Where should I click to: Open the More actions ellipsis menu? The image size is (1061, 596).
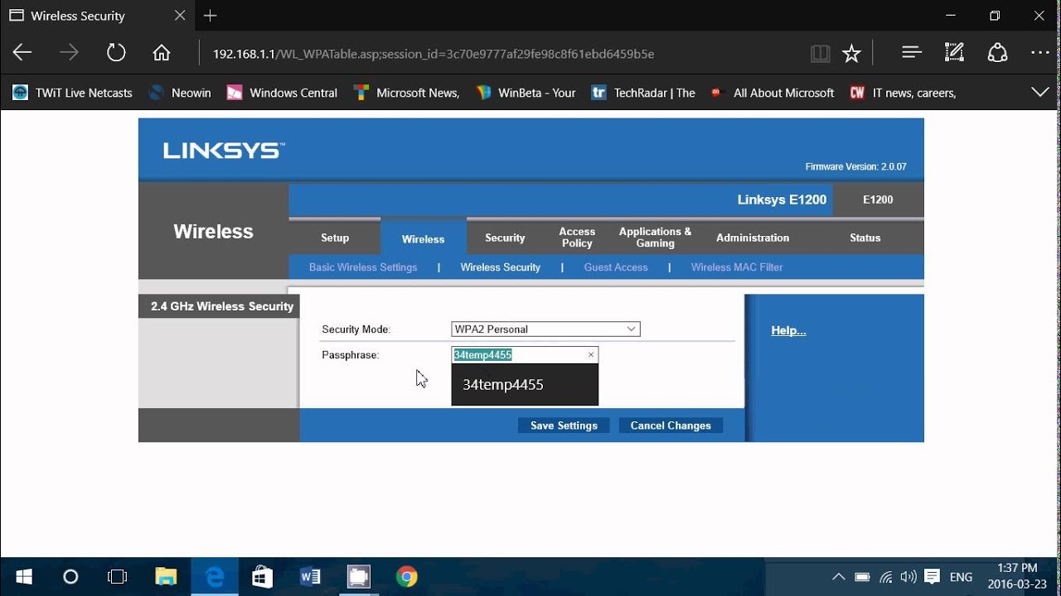coord(1040,53)
